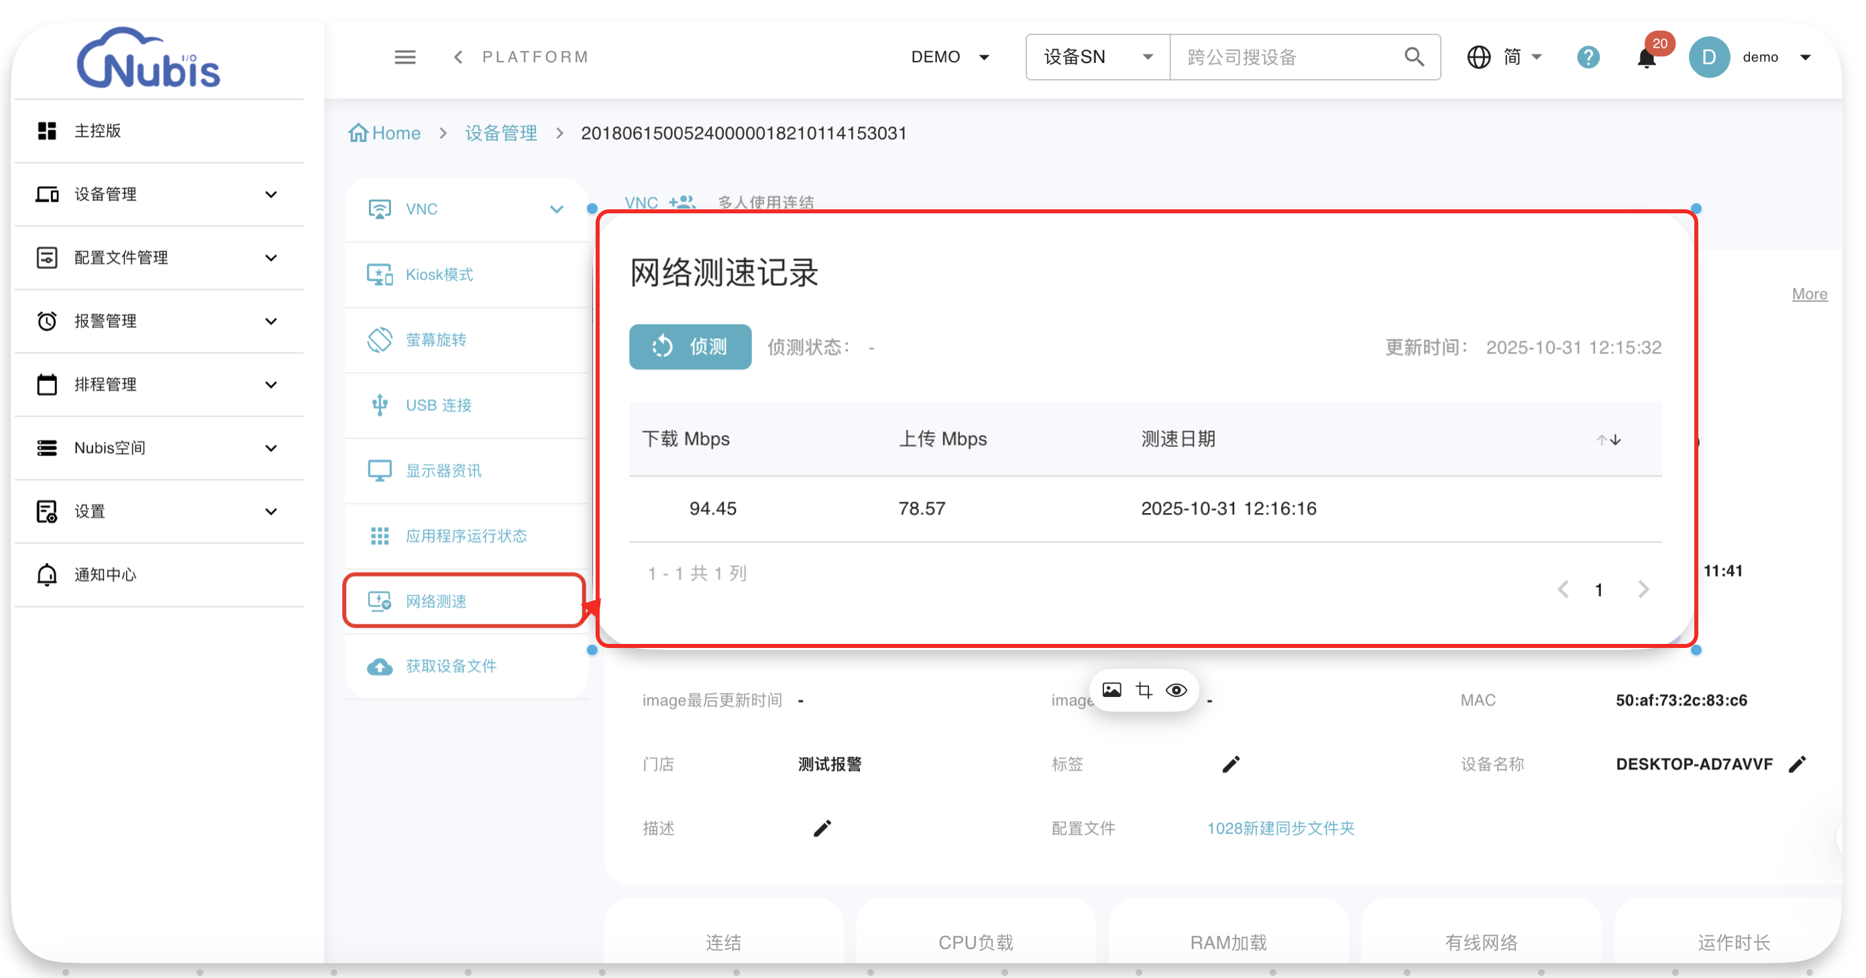Viewport: 1866px width, 978px height.
Task: Edit device name pencil icon
Action: coord(1797,764)
